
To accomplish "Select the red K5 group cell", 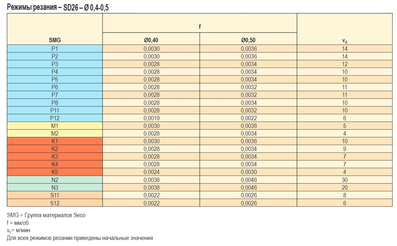I will coord(55,172).
